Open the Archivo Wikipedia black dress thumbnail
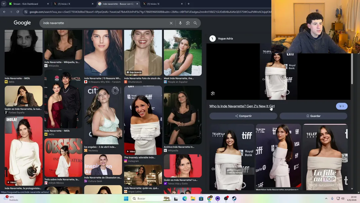 (183, 115)
